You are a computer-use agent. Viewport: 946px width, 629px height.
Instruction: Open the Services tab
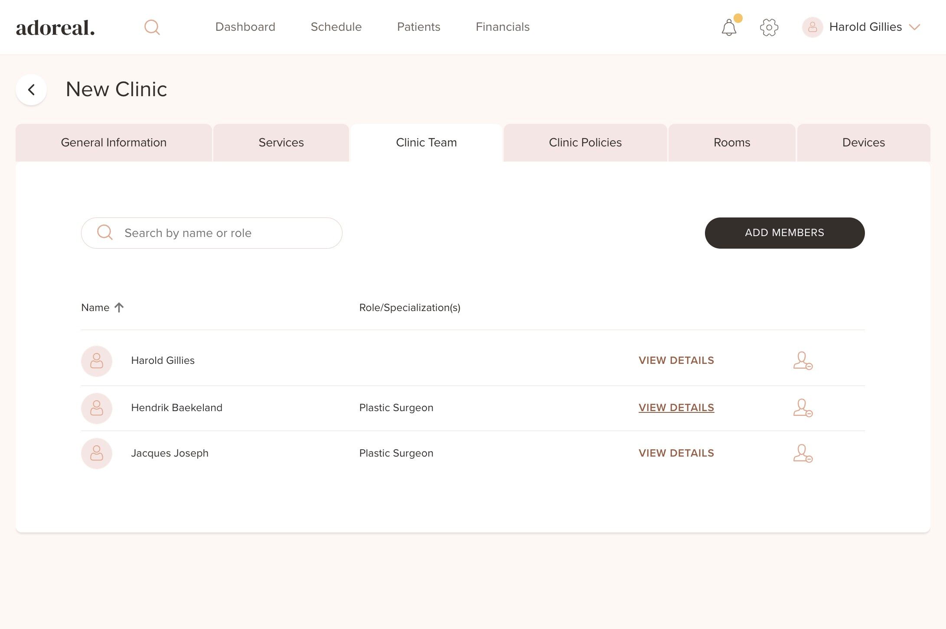pos(281,143)
